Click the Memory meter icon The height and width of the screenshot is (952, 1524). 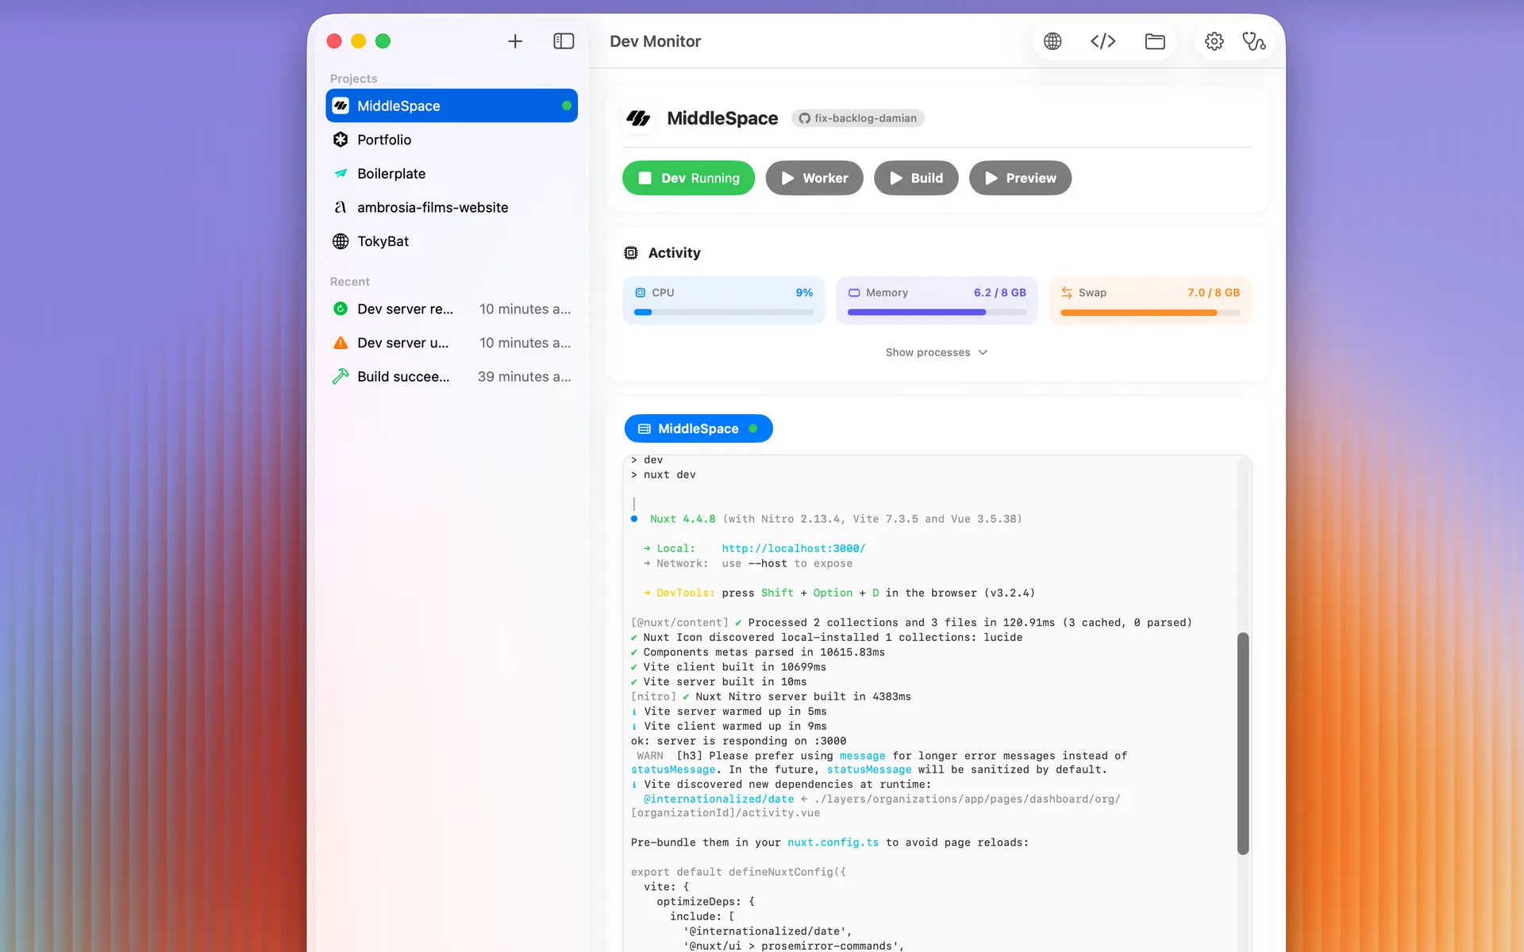[x=854, y=293]
